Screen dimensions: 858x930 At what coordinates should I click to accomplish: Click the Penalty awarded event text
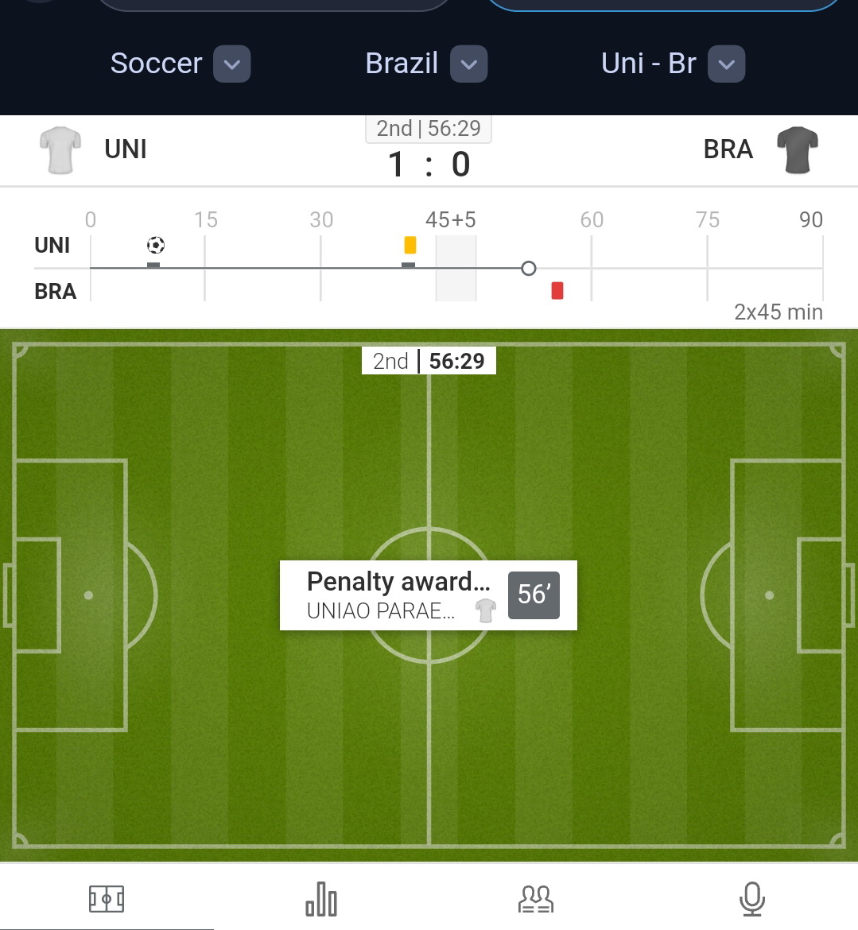398,582
